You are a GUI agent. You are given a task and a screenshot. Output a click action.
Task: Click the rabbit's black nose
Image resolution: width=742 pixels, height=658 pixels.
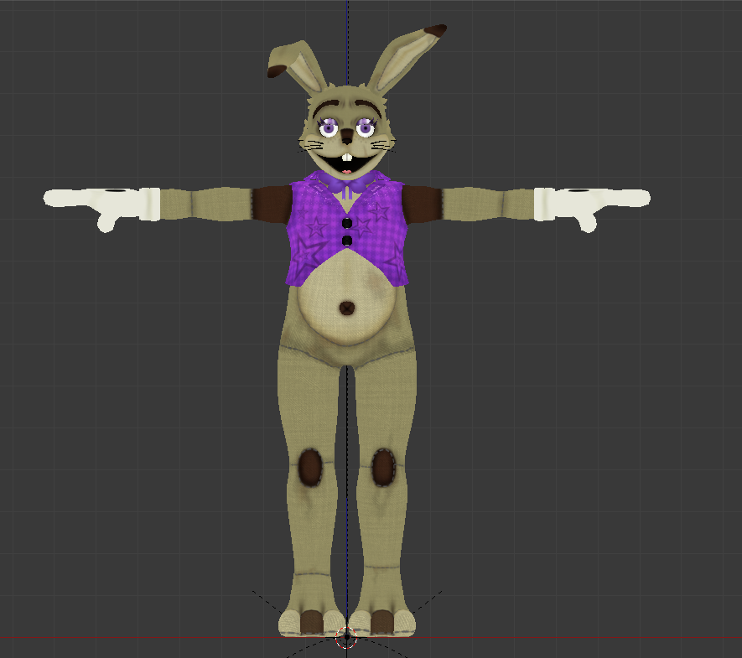[347, 135]
